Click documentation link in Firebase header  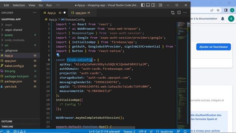tap(204, 18)
